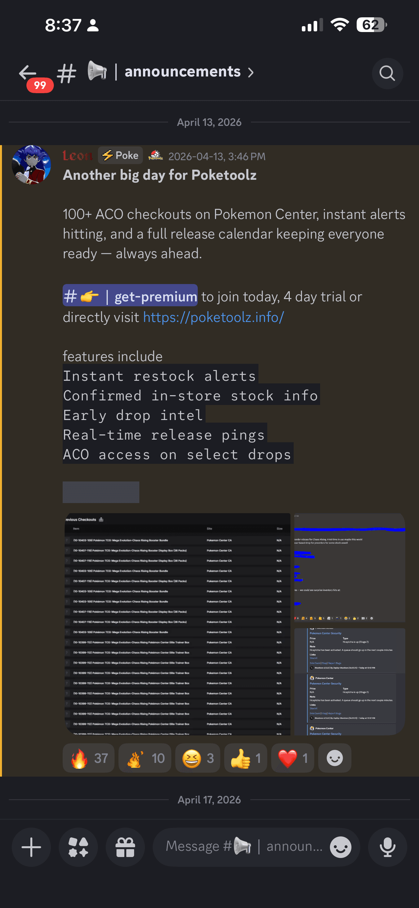Tap the features include text

point(113,356)
